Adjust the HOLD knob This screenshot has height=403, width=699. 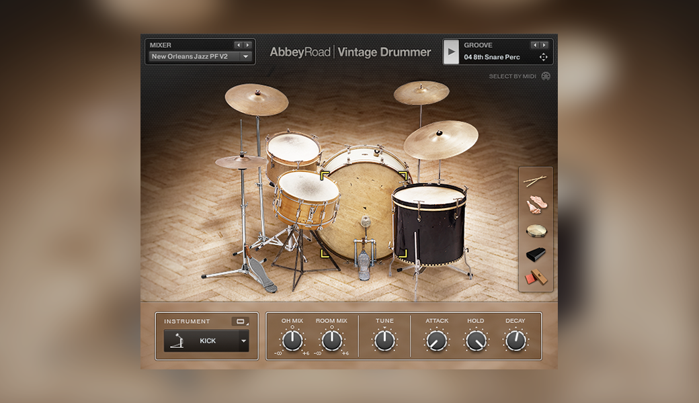pyautogui.click(x=476, y=341)
